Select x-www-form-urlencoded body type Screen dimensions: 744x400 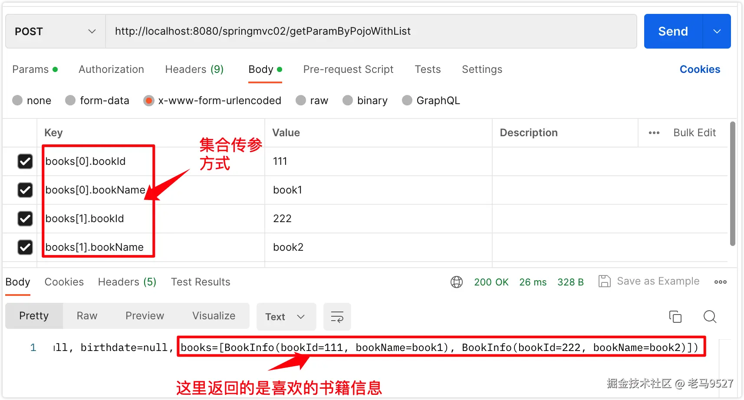[x=149, y=101]
